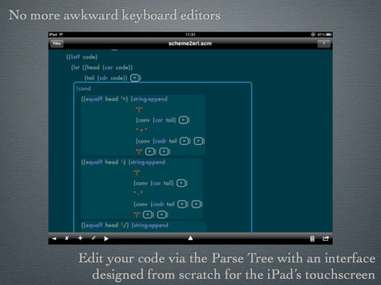Tap plus box right after ")" string under head '-
The width and height of the screenshot is (381, 285).
coord(148,215)
